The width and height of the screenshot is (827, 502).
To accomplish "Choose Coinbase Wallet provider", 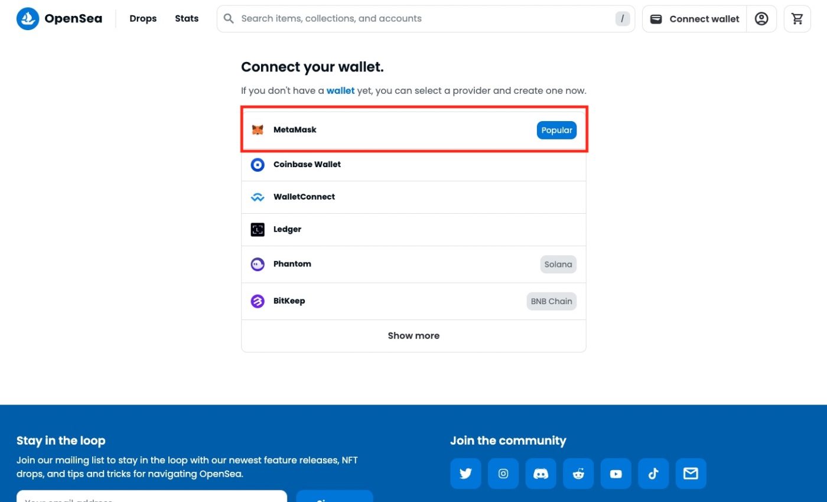I will [x=413, y=165].
